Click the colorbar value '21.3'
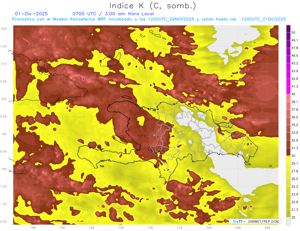Image resolution: width=300 pixels, height=231 pixels. [x=295, y=210]
